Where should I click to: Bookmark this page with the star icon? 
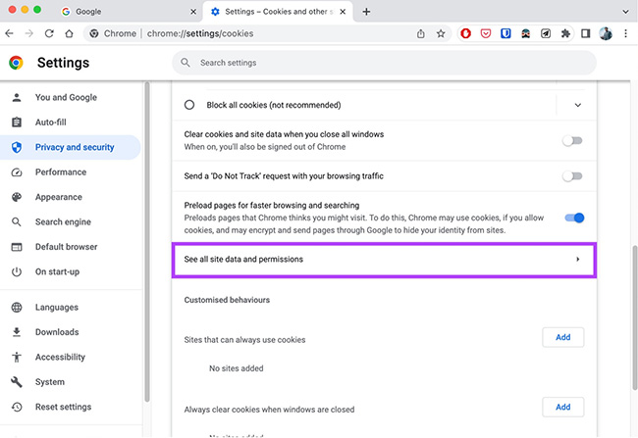[x=441, y=33]
